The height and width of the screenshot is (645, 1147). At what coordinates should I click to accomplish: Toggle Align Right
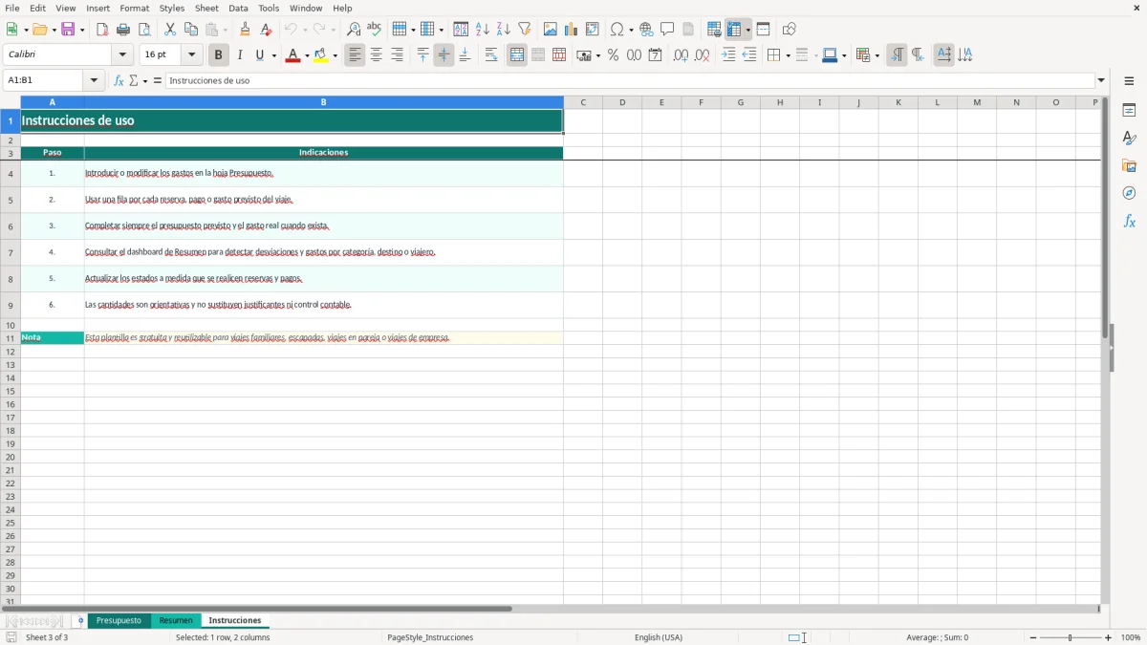pos(398,55)
